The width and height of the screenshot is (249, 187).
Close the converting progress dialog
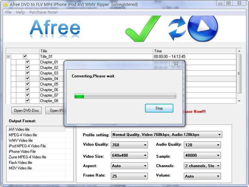click(176, 64)
